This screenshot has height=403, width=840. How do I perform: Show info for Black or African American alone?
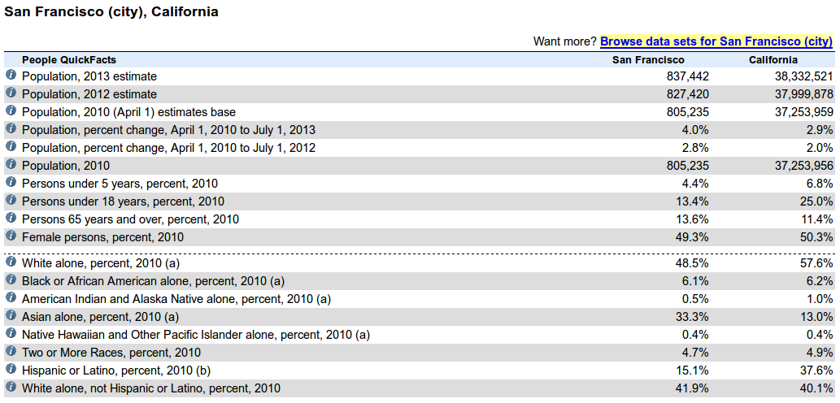(x=11, y=279)
